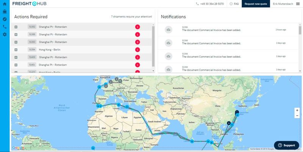This screenshot has width=303, height=152.
Task: Open the S1394 shipment ID tag
Action: click(x=32, y=50)
